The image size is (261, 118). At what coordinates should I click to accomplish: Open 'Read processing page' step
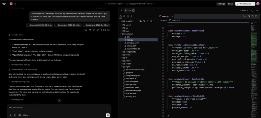pyautogui.click(x=19, y=82)
